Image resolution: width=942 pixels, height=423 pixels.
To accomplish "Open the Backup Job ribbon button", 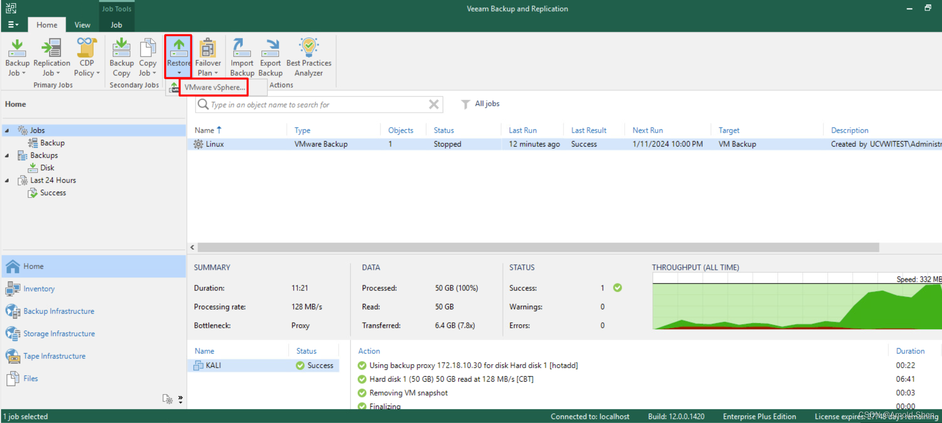I will point(17,57).
